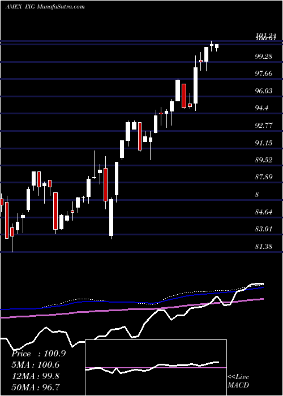Viewport: 283px width, 396px height.
Task: Select the 97.66 price axis label
Action: (x=264, y=74)
